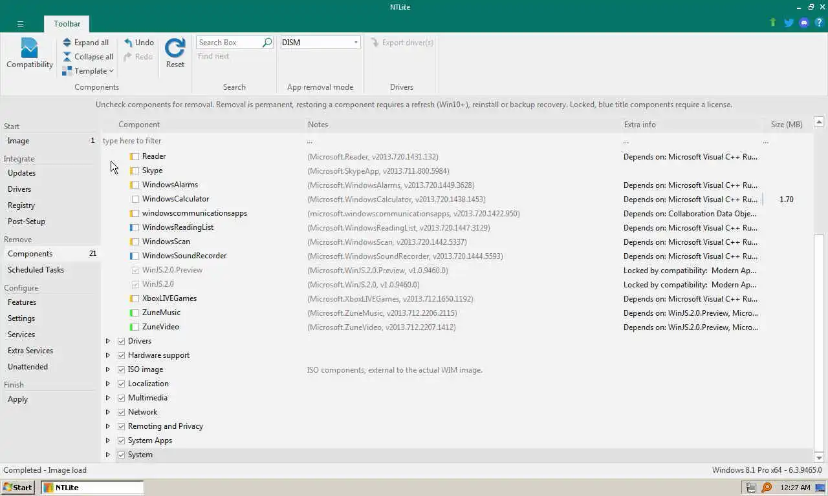
Task: Toggle the WindowsReadingList checkbox
Action: [x=135, y=227]
